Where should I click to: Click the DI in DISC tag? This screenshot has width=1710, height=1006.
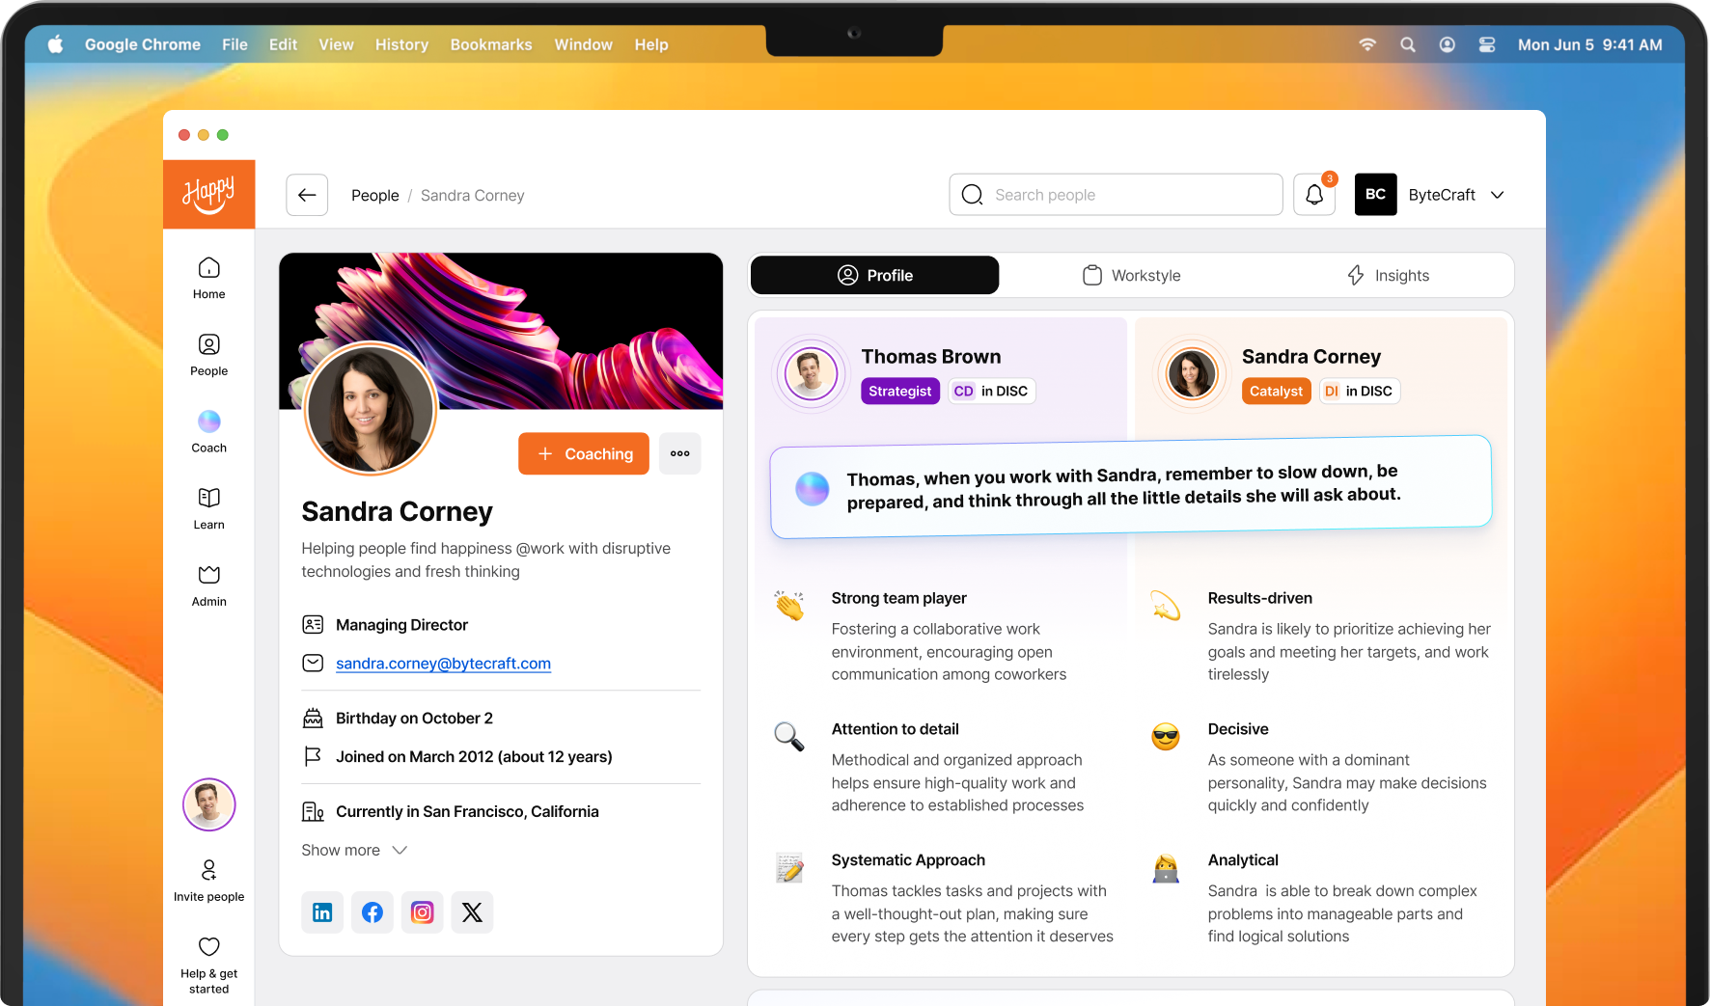tap(1359, 391)
